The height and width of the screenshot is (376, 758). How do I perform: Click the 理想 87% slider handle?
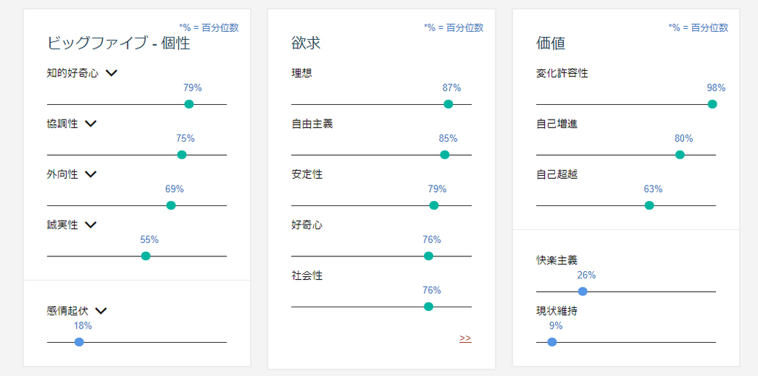(x=448, y=104)
